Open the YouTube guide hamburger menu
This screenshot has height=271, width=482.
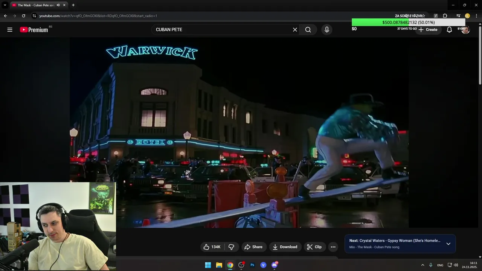click(x=10, y=30)
